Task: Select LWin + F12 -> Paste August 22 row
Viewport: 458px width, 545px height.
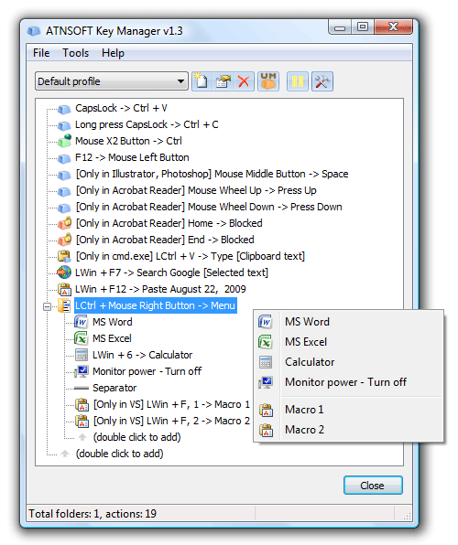Action: [x=160, y=289]
